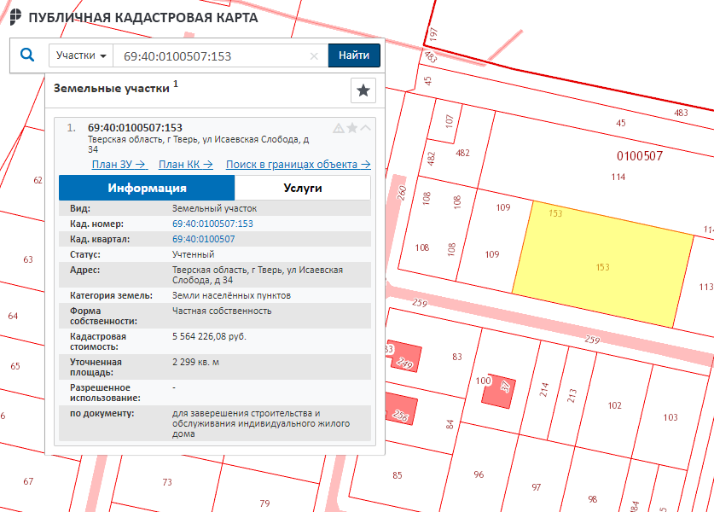Click the cadastral number 69:40:0100507:153 value link

212,224
